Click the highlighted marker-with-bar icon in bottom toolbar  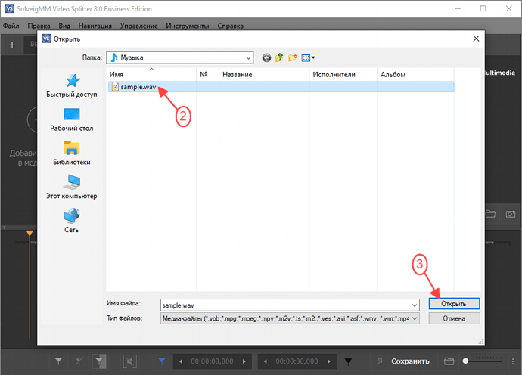99,361
